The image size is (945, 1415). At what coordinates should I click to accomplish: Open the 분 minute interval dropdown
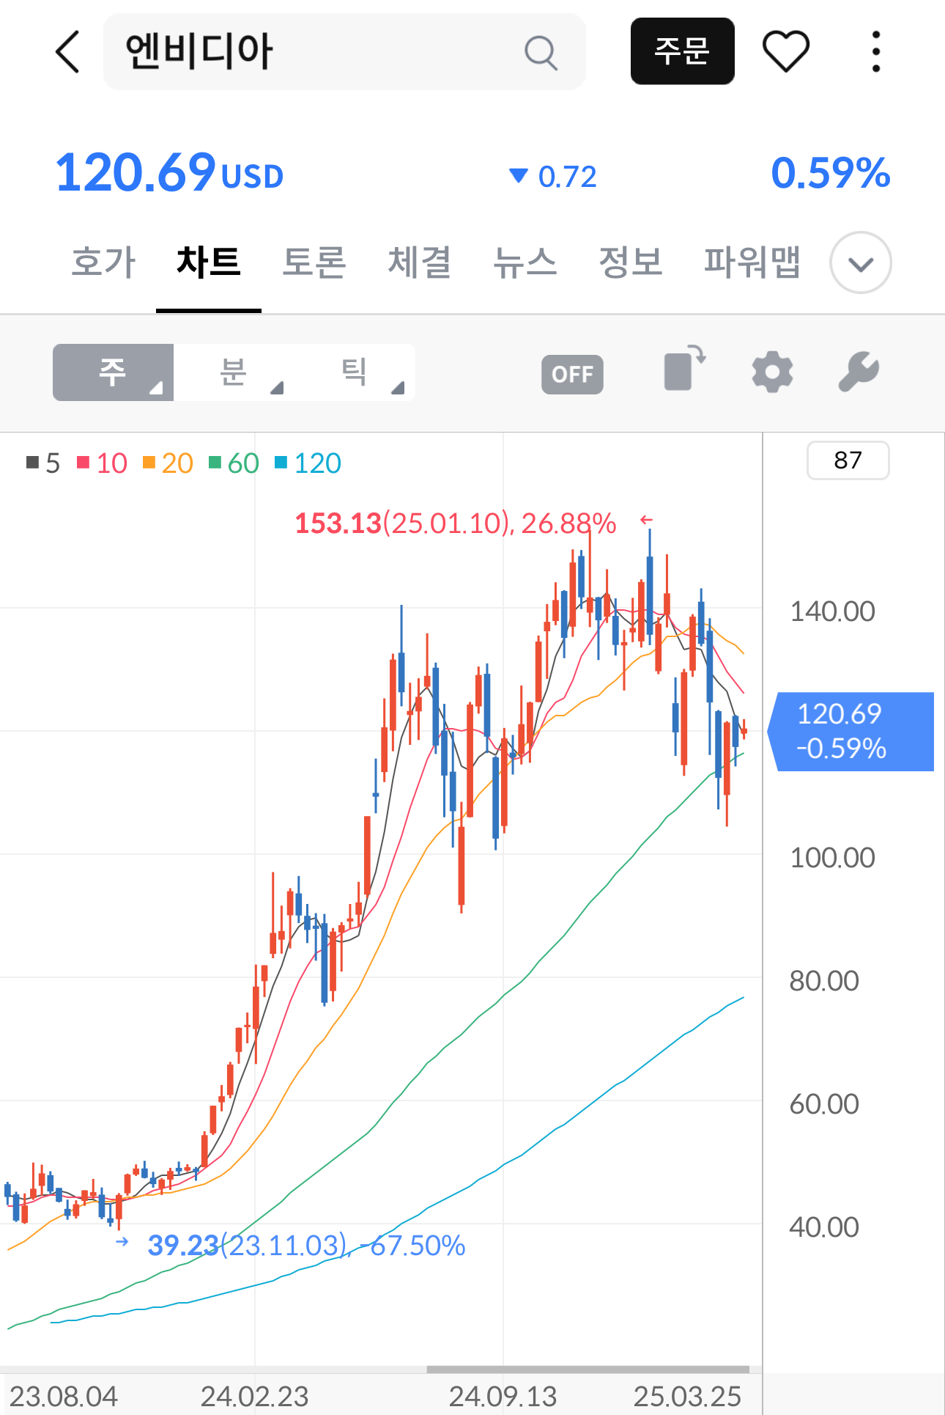(x=234, y=372)
